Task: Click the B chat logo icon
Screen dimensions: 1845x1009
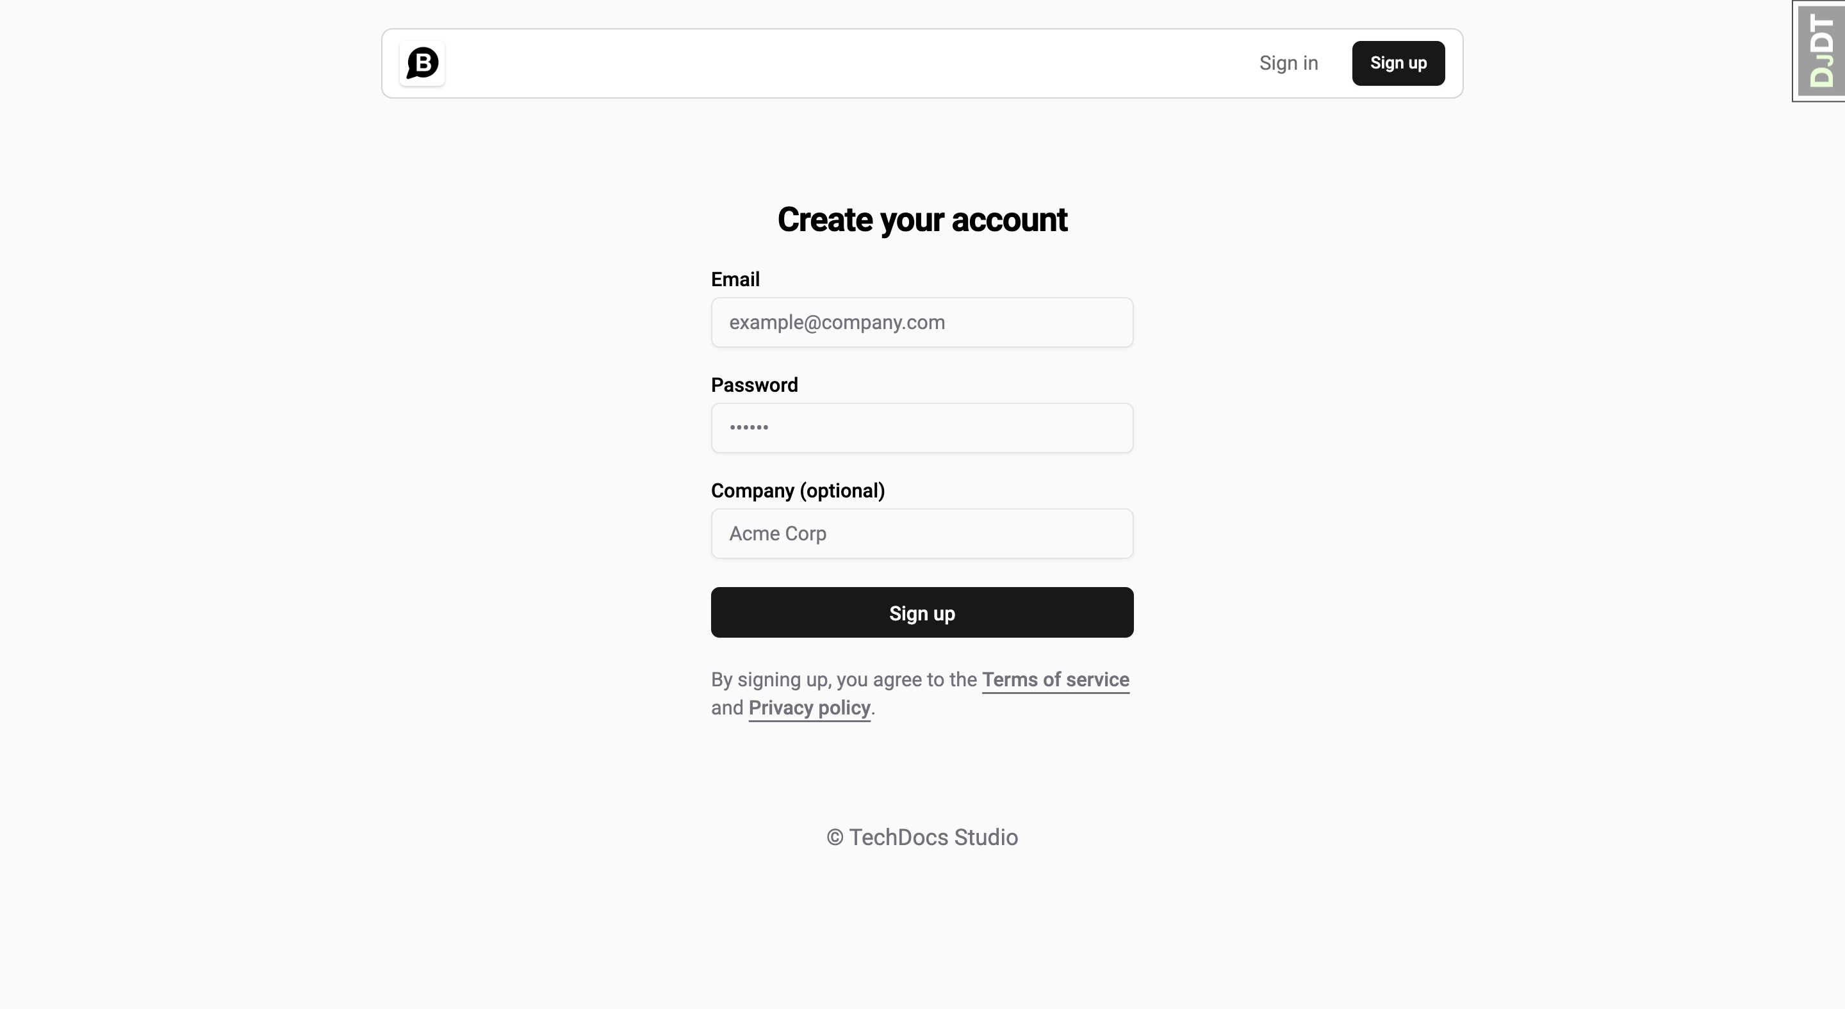Action: click(423, 63)
